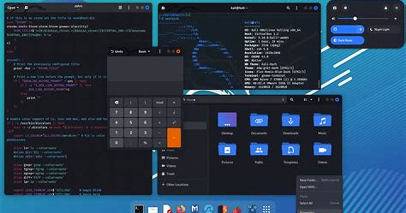Open the show applications grid in dock
Image resolution: width=406 pixels, height=213 pixels.
tap(266, 209)
